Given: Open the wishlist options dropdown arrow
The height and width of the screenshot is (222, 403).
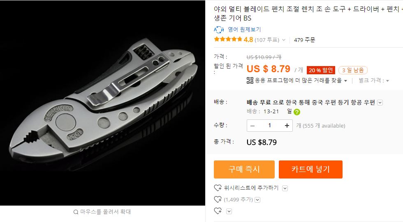Looking at the screenshot, I should point(285,188).
